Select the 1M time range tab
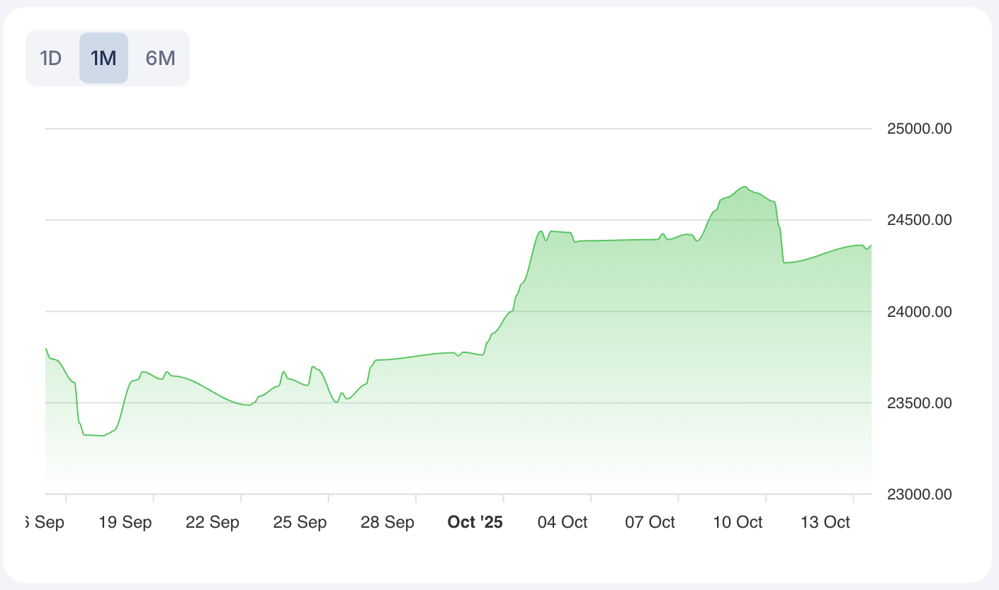Viewport: 999px width, 590px height. tap(103, 58)
